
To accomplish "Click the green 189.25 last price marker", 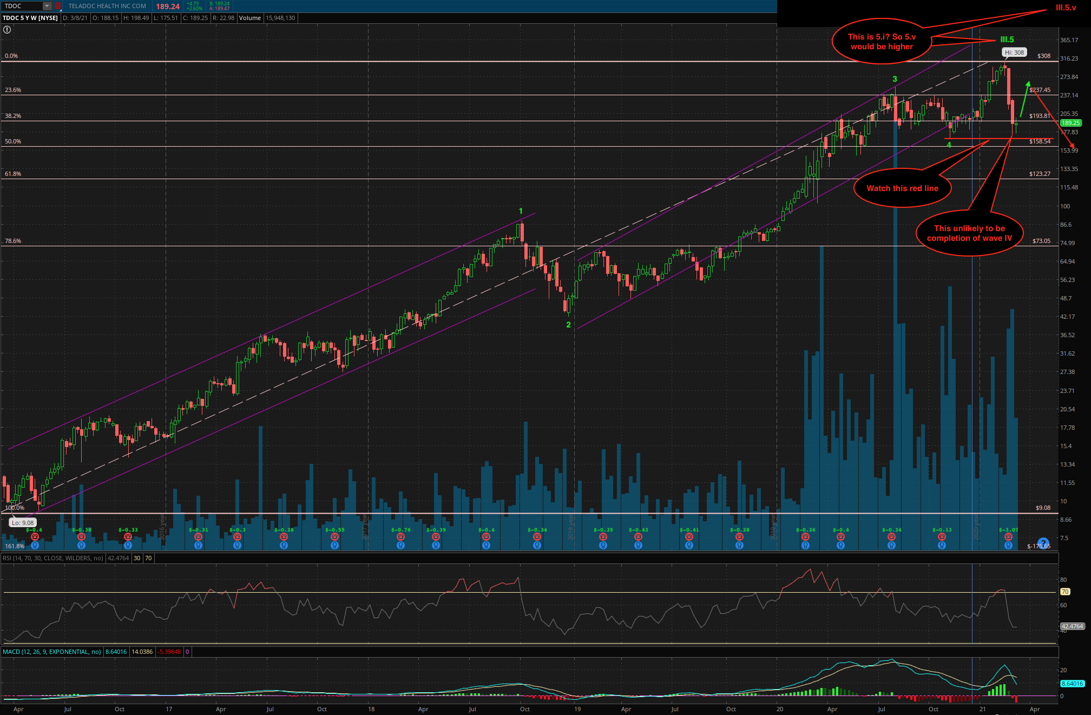I will point(1070,123).
